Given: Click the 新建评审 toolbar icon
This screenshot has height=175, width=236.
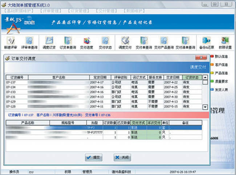Looking at the screenshot, I should click(10, 42).
